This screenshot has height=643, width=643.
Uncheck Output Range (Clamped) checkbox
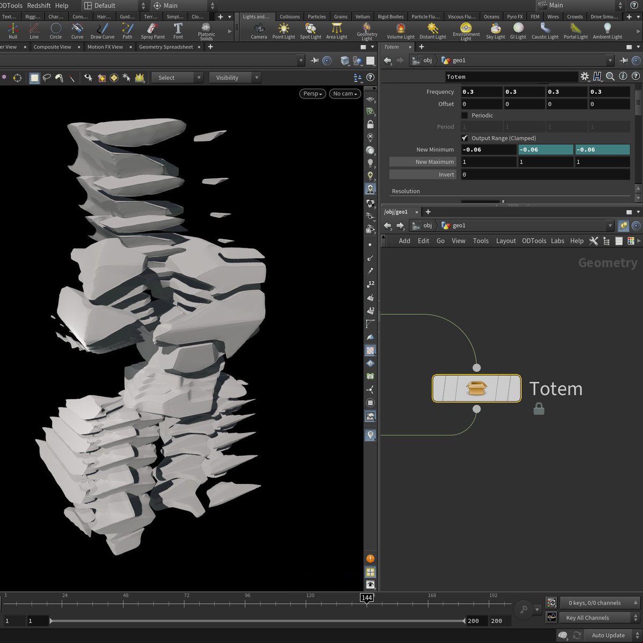pyautogui.click(x=465, y=138)
